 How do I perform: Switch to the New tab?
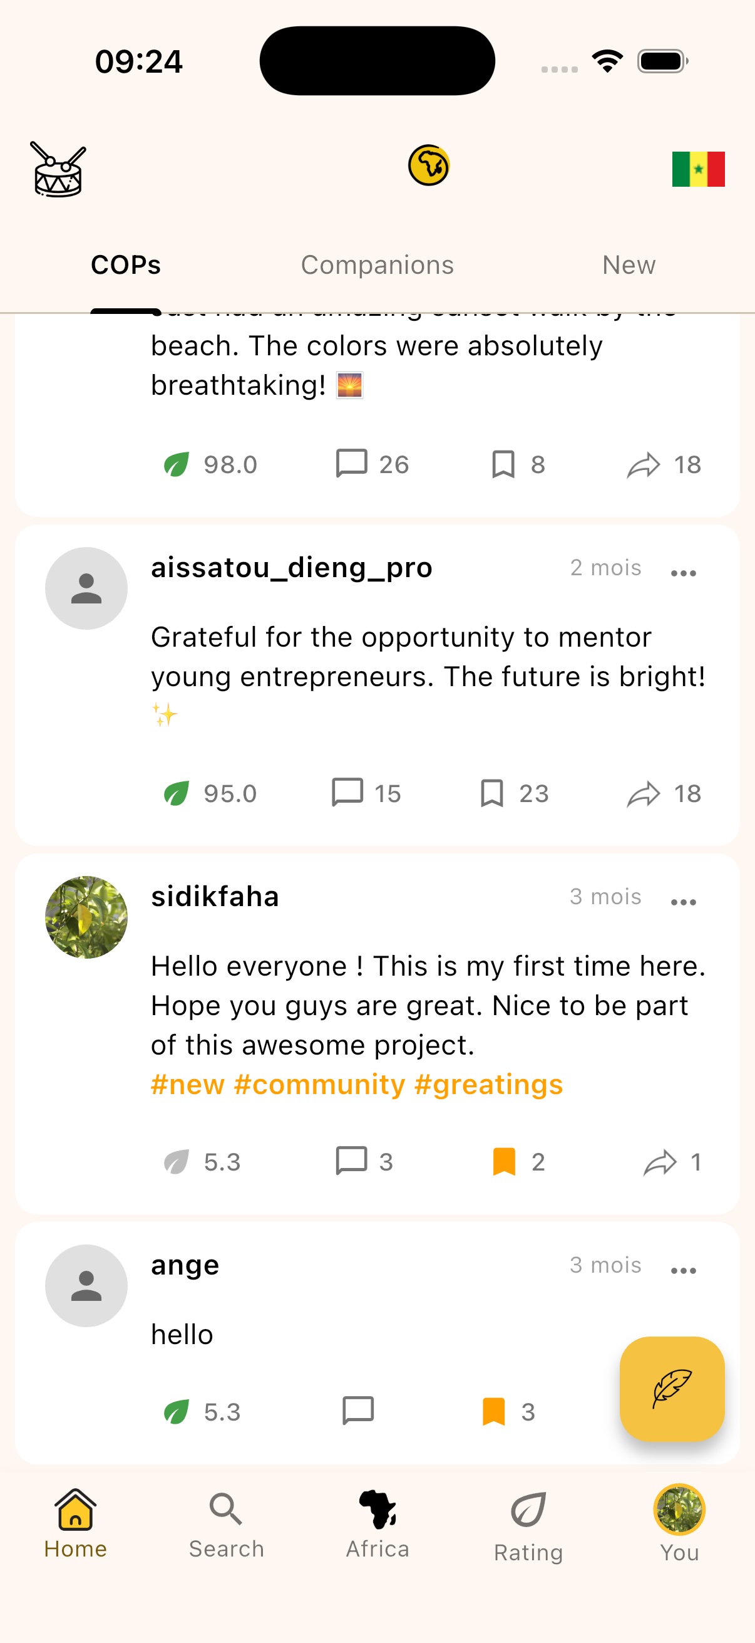[628, 264]
